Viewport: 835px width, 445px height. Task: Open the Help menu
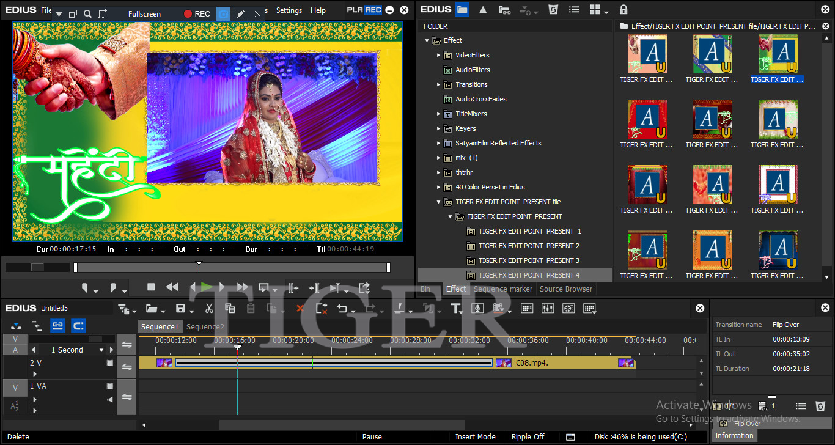[x=318, y=10]
